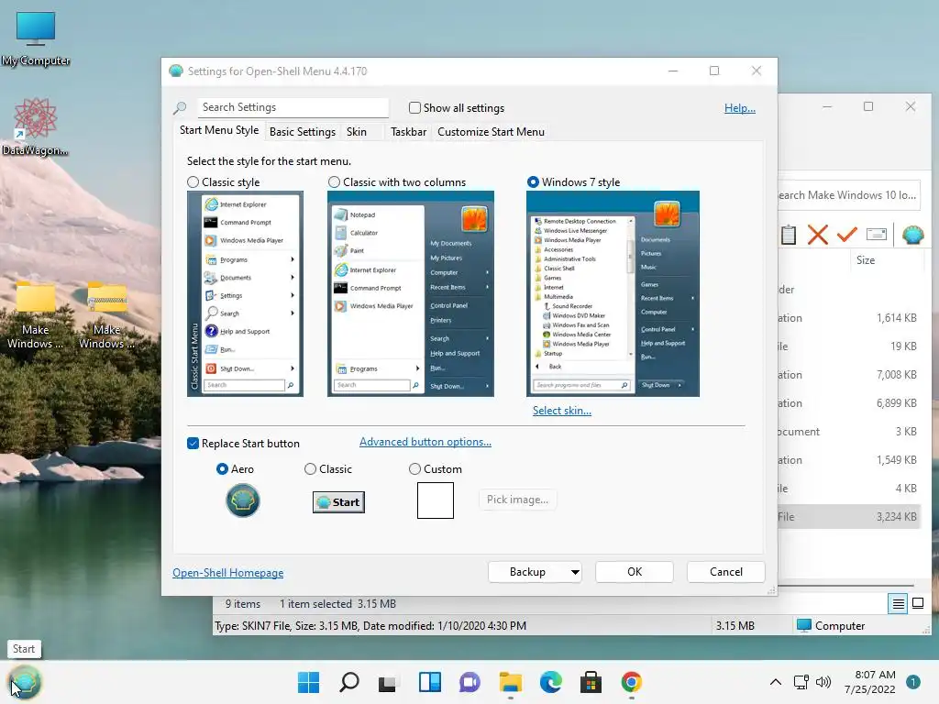Select the Make Windows zip folder on the desktop
Image resolution: width=939 pixels, height=704 pixels.
pyautogui.click(x=106, y=315)
